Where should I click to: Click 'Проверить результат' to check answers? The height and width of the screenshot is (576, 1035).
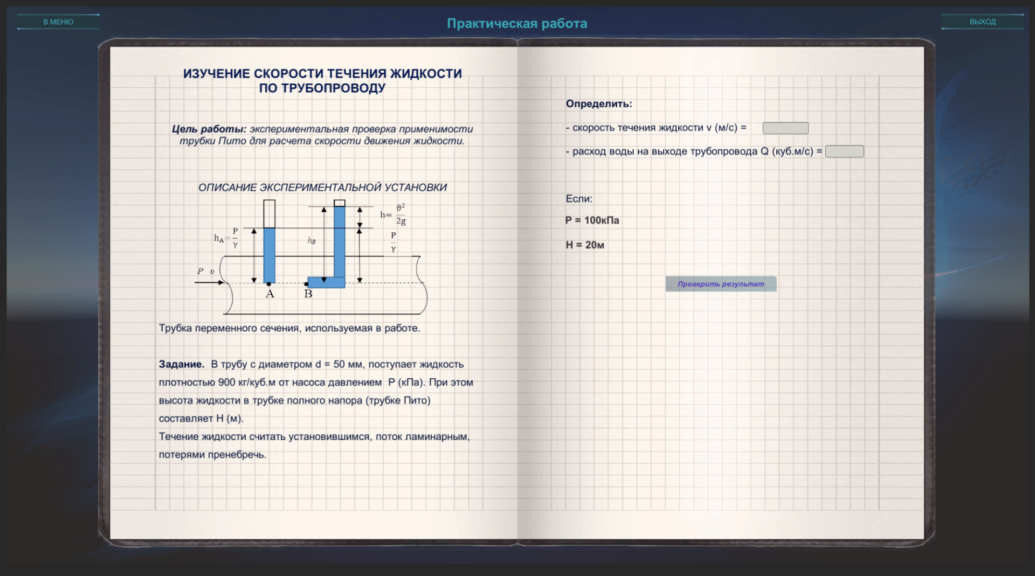coord(721,284)
